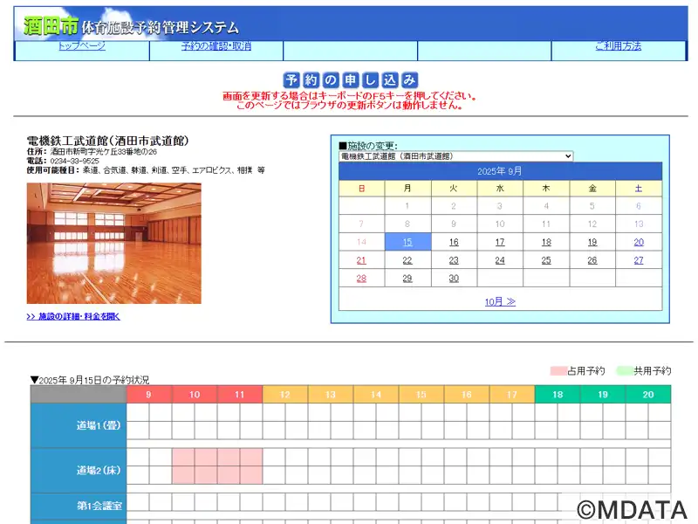Click the 道場2(床) row header
Viewport: 698px width, 524px height.
79,471
